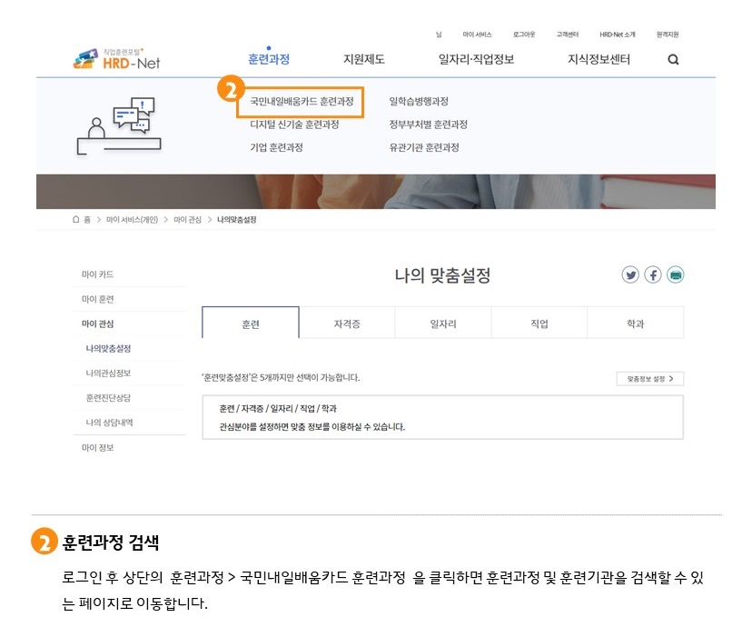Switch to the 자격증 tab
The image size is (752, 637).
[x=346, y=323]
